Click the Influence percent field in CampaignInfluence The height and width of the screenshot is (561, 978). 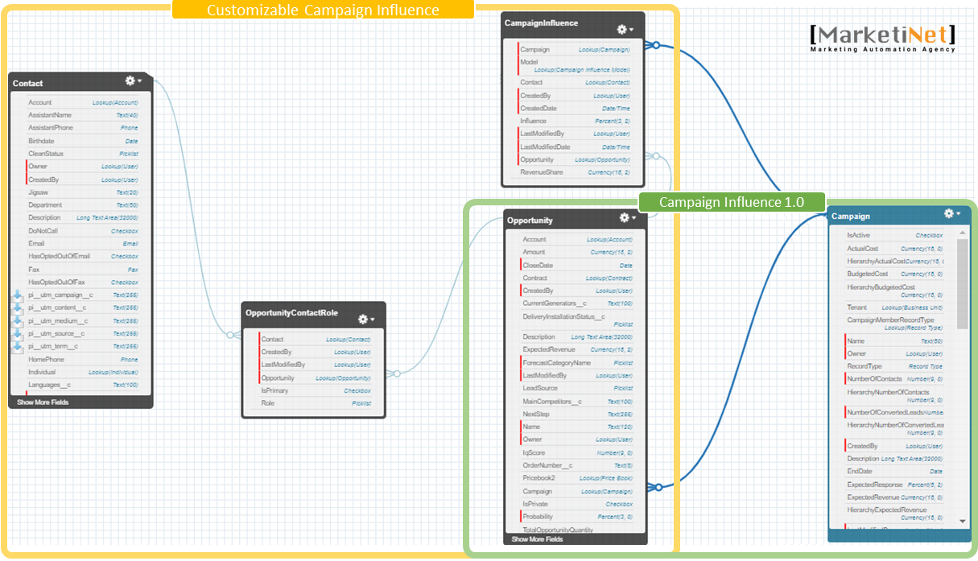(x=575, y=122)
